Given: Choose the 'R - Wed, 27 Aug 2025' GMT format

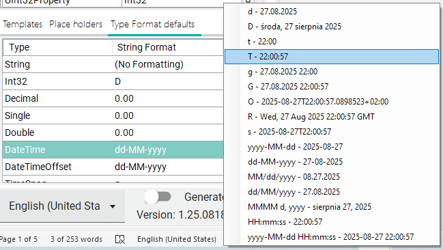Looking at the screenshot, I should [x=332, y=117].
